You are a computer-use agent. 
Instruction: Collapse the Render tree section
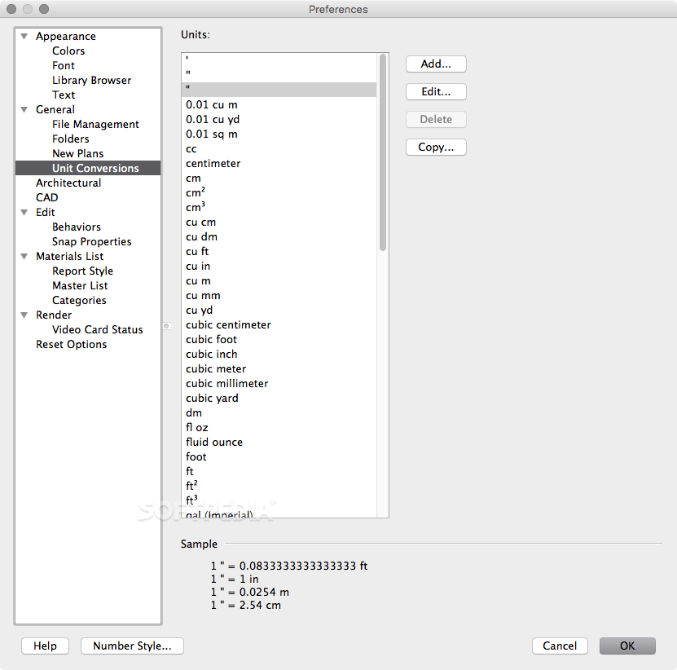pos(24,315)
